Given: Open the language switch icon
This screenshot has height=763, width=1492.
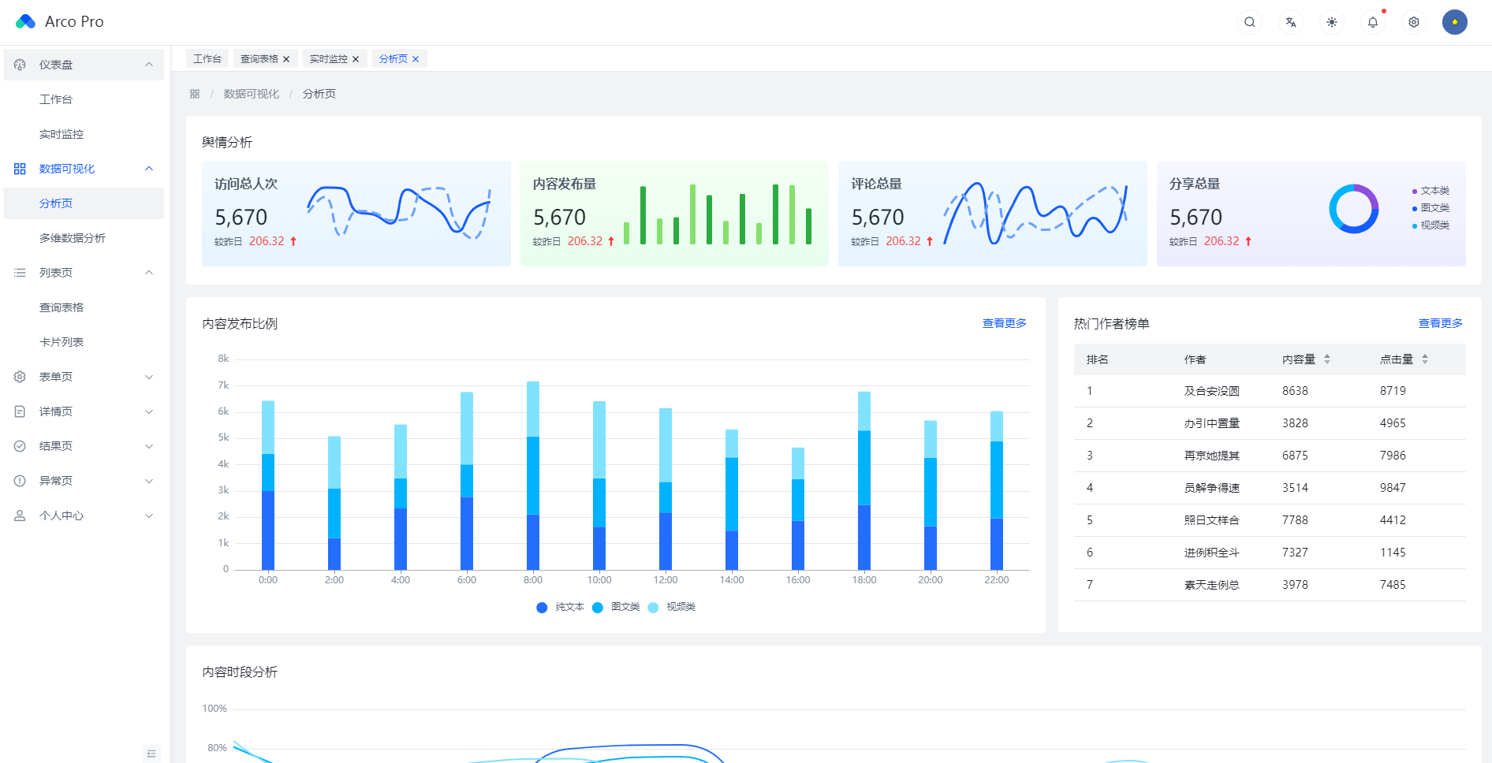Looking at the screenshot, I should click(1291, 22).
